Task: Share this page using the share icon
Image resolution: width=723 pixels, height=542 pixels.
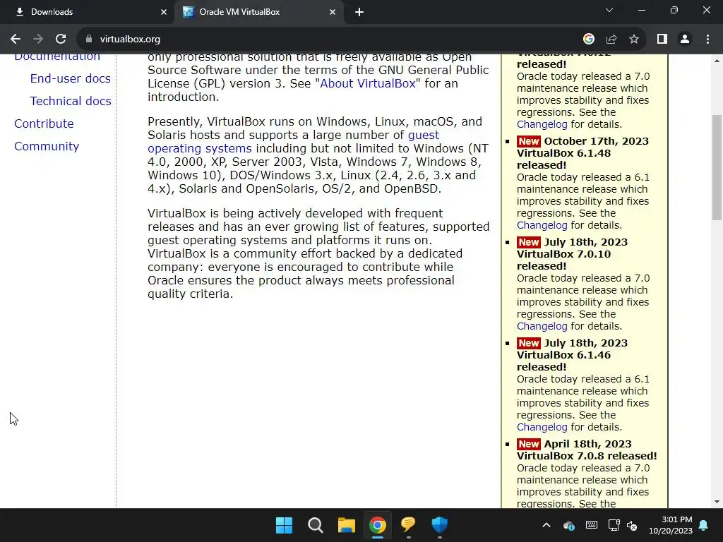Action: [x=611, y=40]
